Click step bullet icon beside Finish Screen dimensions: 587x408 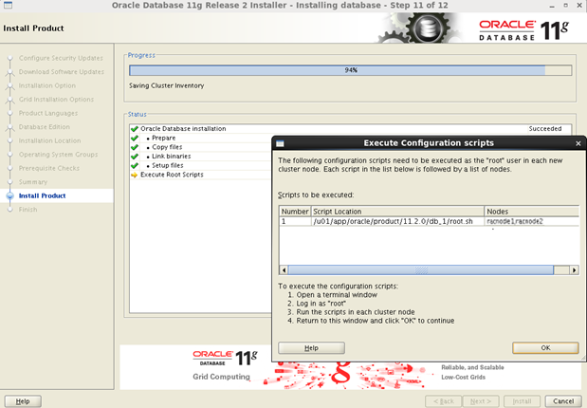pos(10,210)
